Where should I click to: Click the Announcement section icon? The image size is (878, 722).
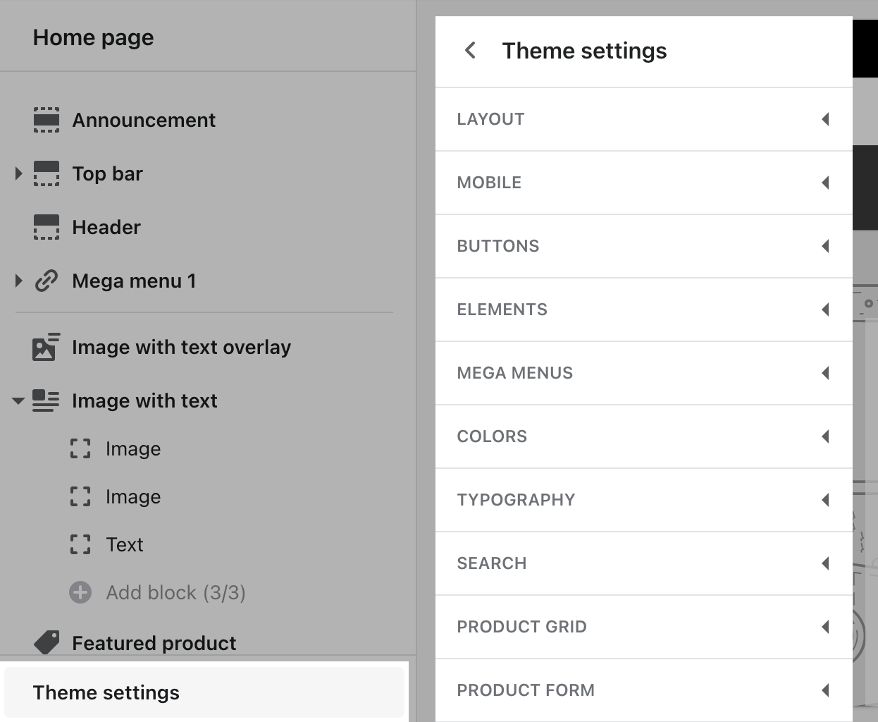click(x=47, y=120)
